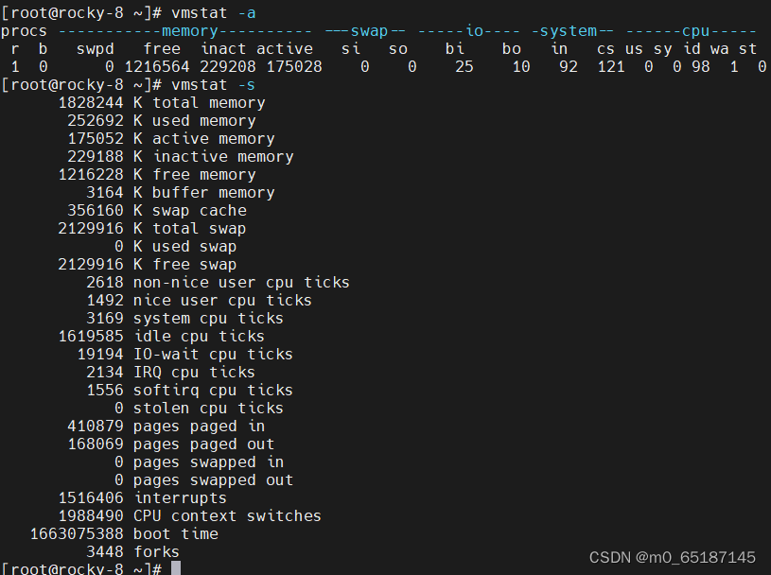Click the '1619585 idle cpu ticks' line
Screen dimensions: 771x575
click(x=161, y=336)
